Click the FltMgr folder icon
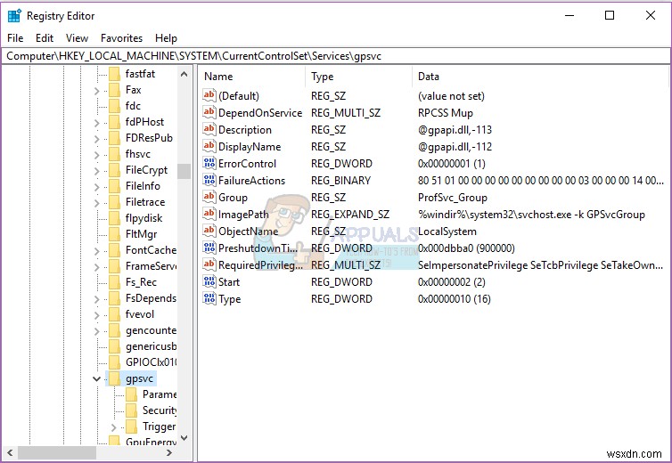672x463 pixels. 114,234
